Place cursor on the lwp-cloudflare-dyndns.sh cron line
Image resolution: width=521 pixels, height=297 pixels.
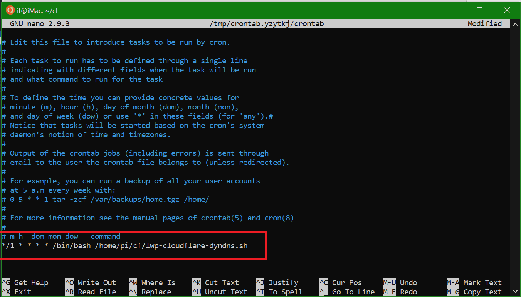click(124, 246)
